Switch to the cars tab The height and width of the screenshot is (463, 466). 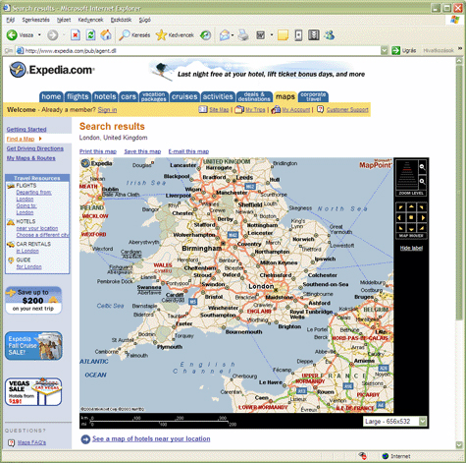pos(129,96)
